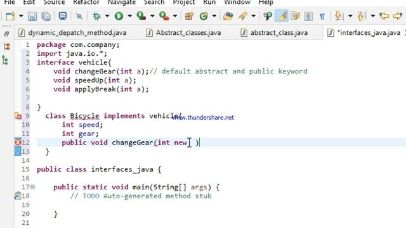The width and height of the screenshot is (406, 228).
Task: Open the Source menu
Action: pos(54,3)
